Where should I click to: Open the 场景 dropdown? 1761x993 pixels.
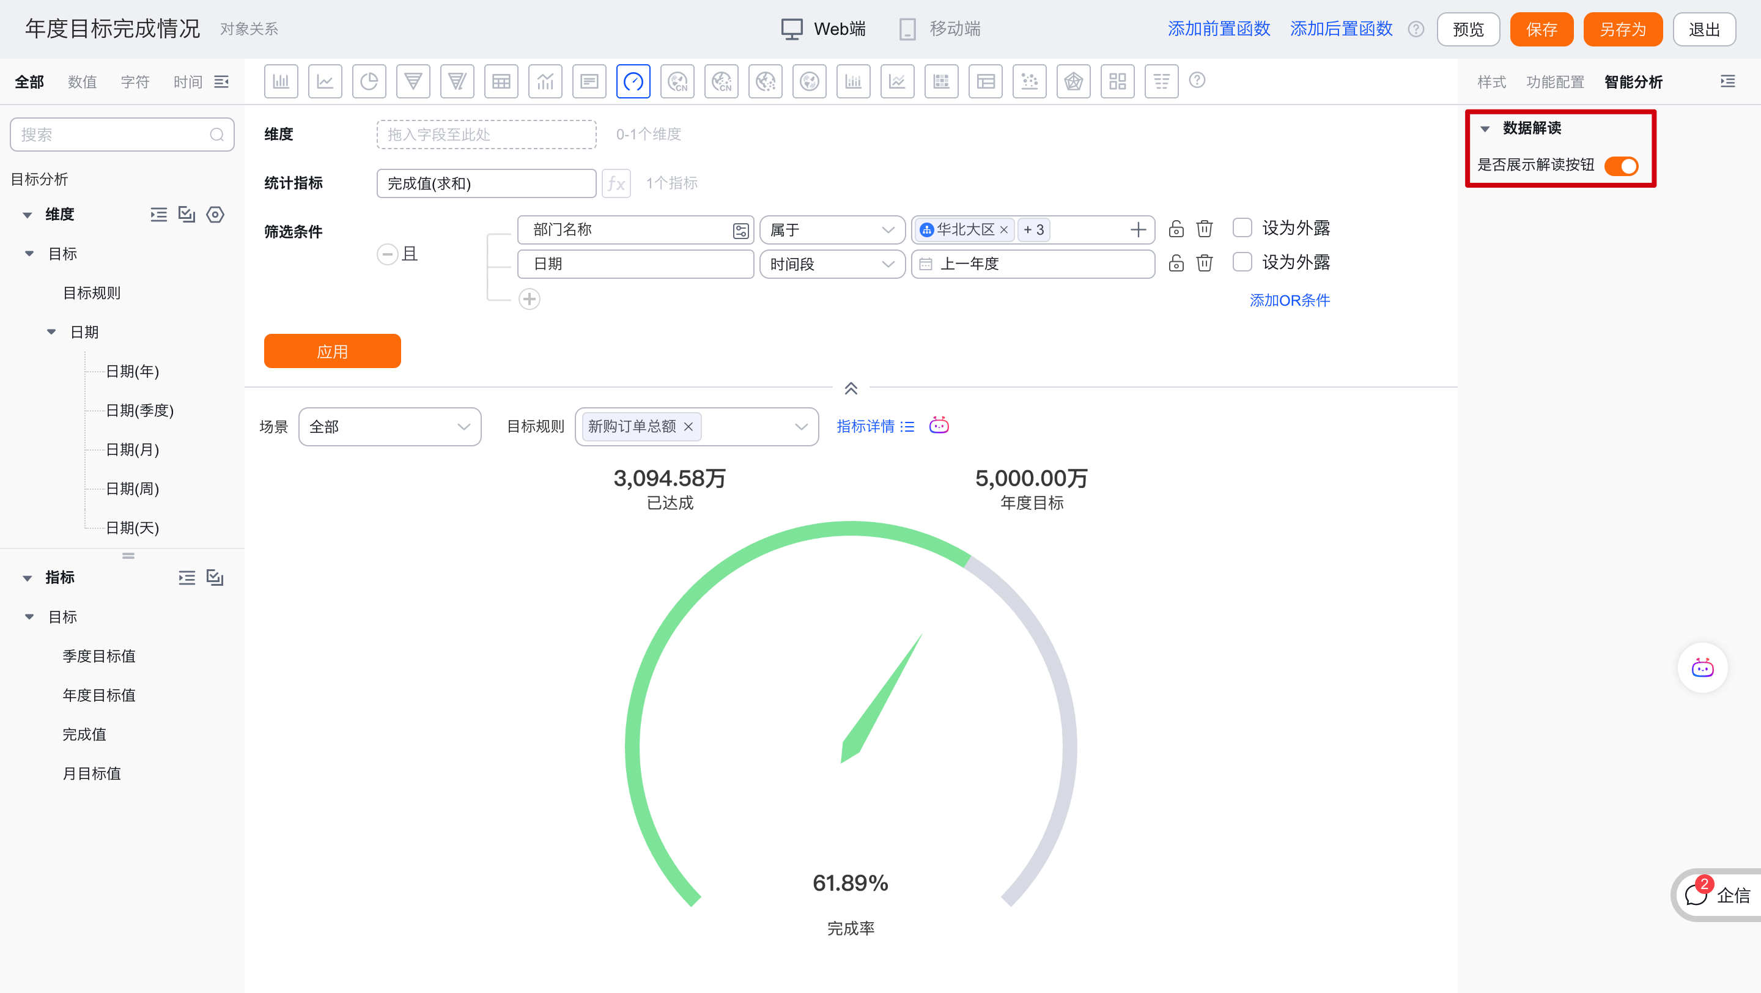tap(389, 426)
